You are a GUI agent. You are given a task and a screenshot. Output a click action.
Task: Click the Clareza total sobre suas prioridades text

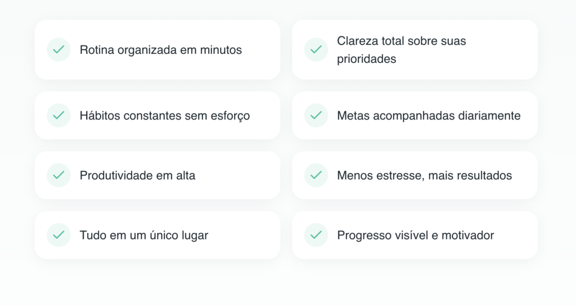[x=401, y=49]
